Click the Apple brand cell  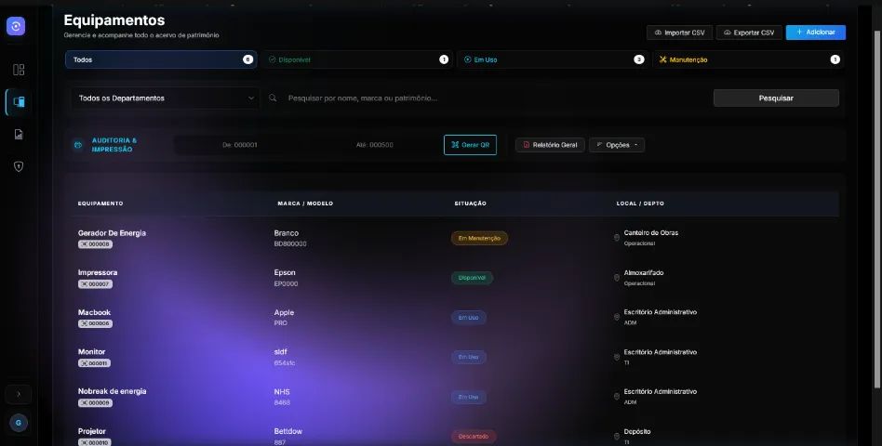(x=284, y=312)
